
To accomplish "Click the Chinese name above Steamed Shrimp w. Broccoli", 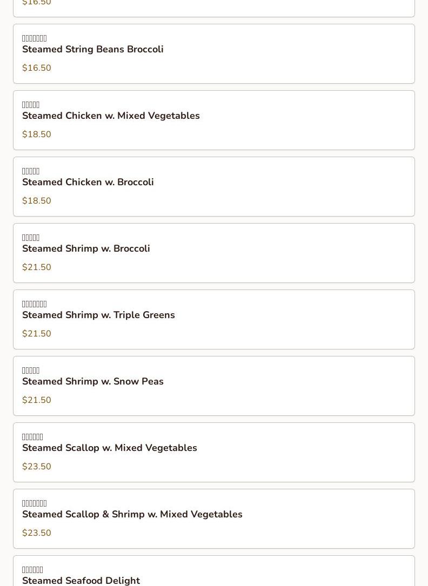I will tap(31, 238).
